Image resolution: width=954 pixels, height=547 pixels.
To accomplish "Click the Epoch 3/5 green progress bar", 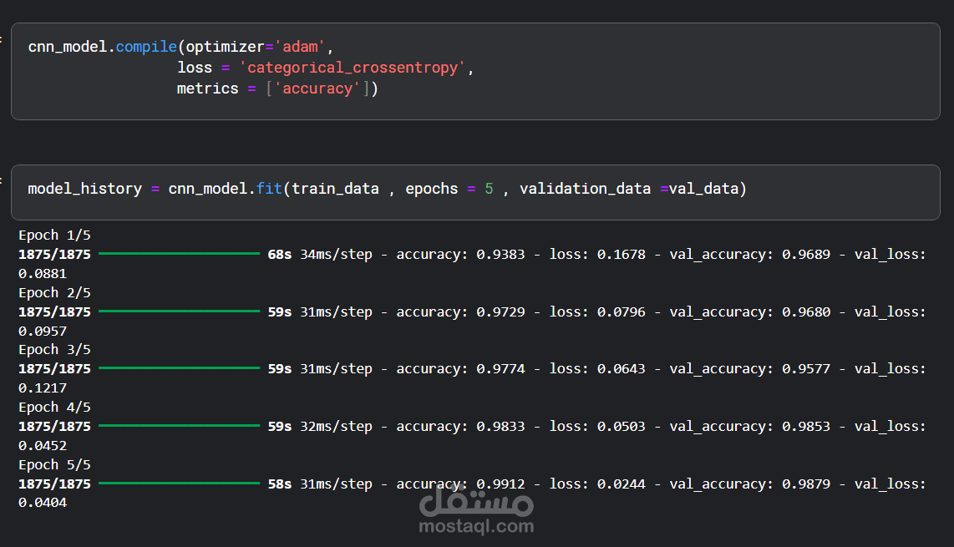I will [x=179, y=368].
